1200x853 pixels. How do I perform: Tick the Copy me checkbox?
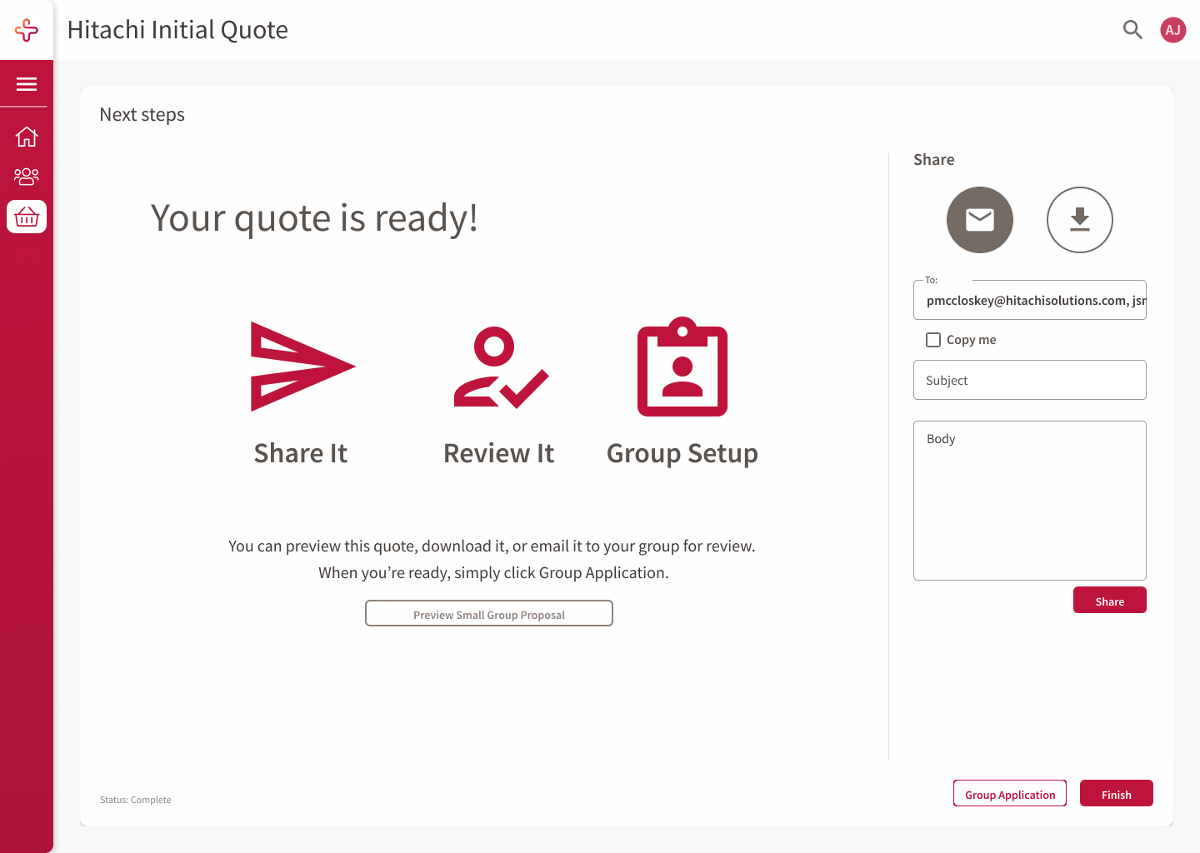pyautogui.click(x=933, y=340)
